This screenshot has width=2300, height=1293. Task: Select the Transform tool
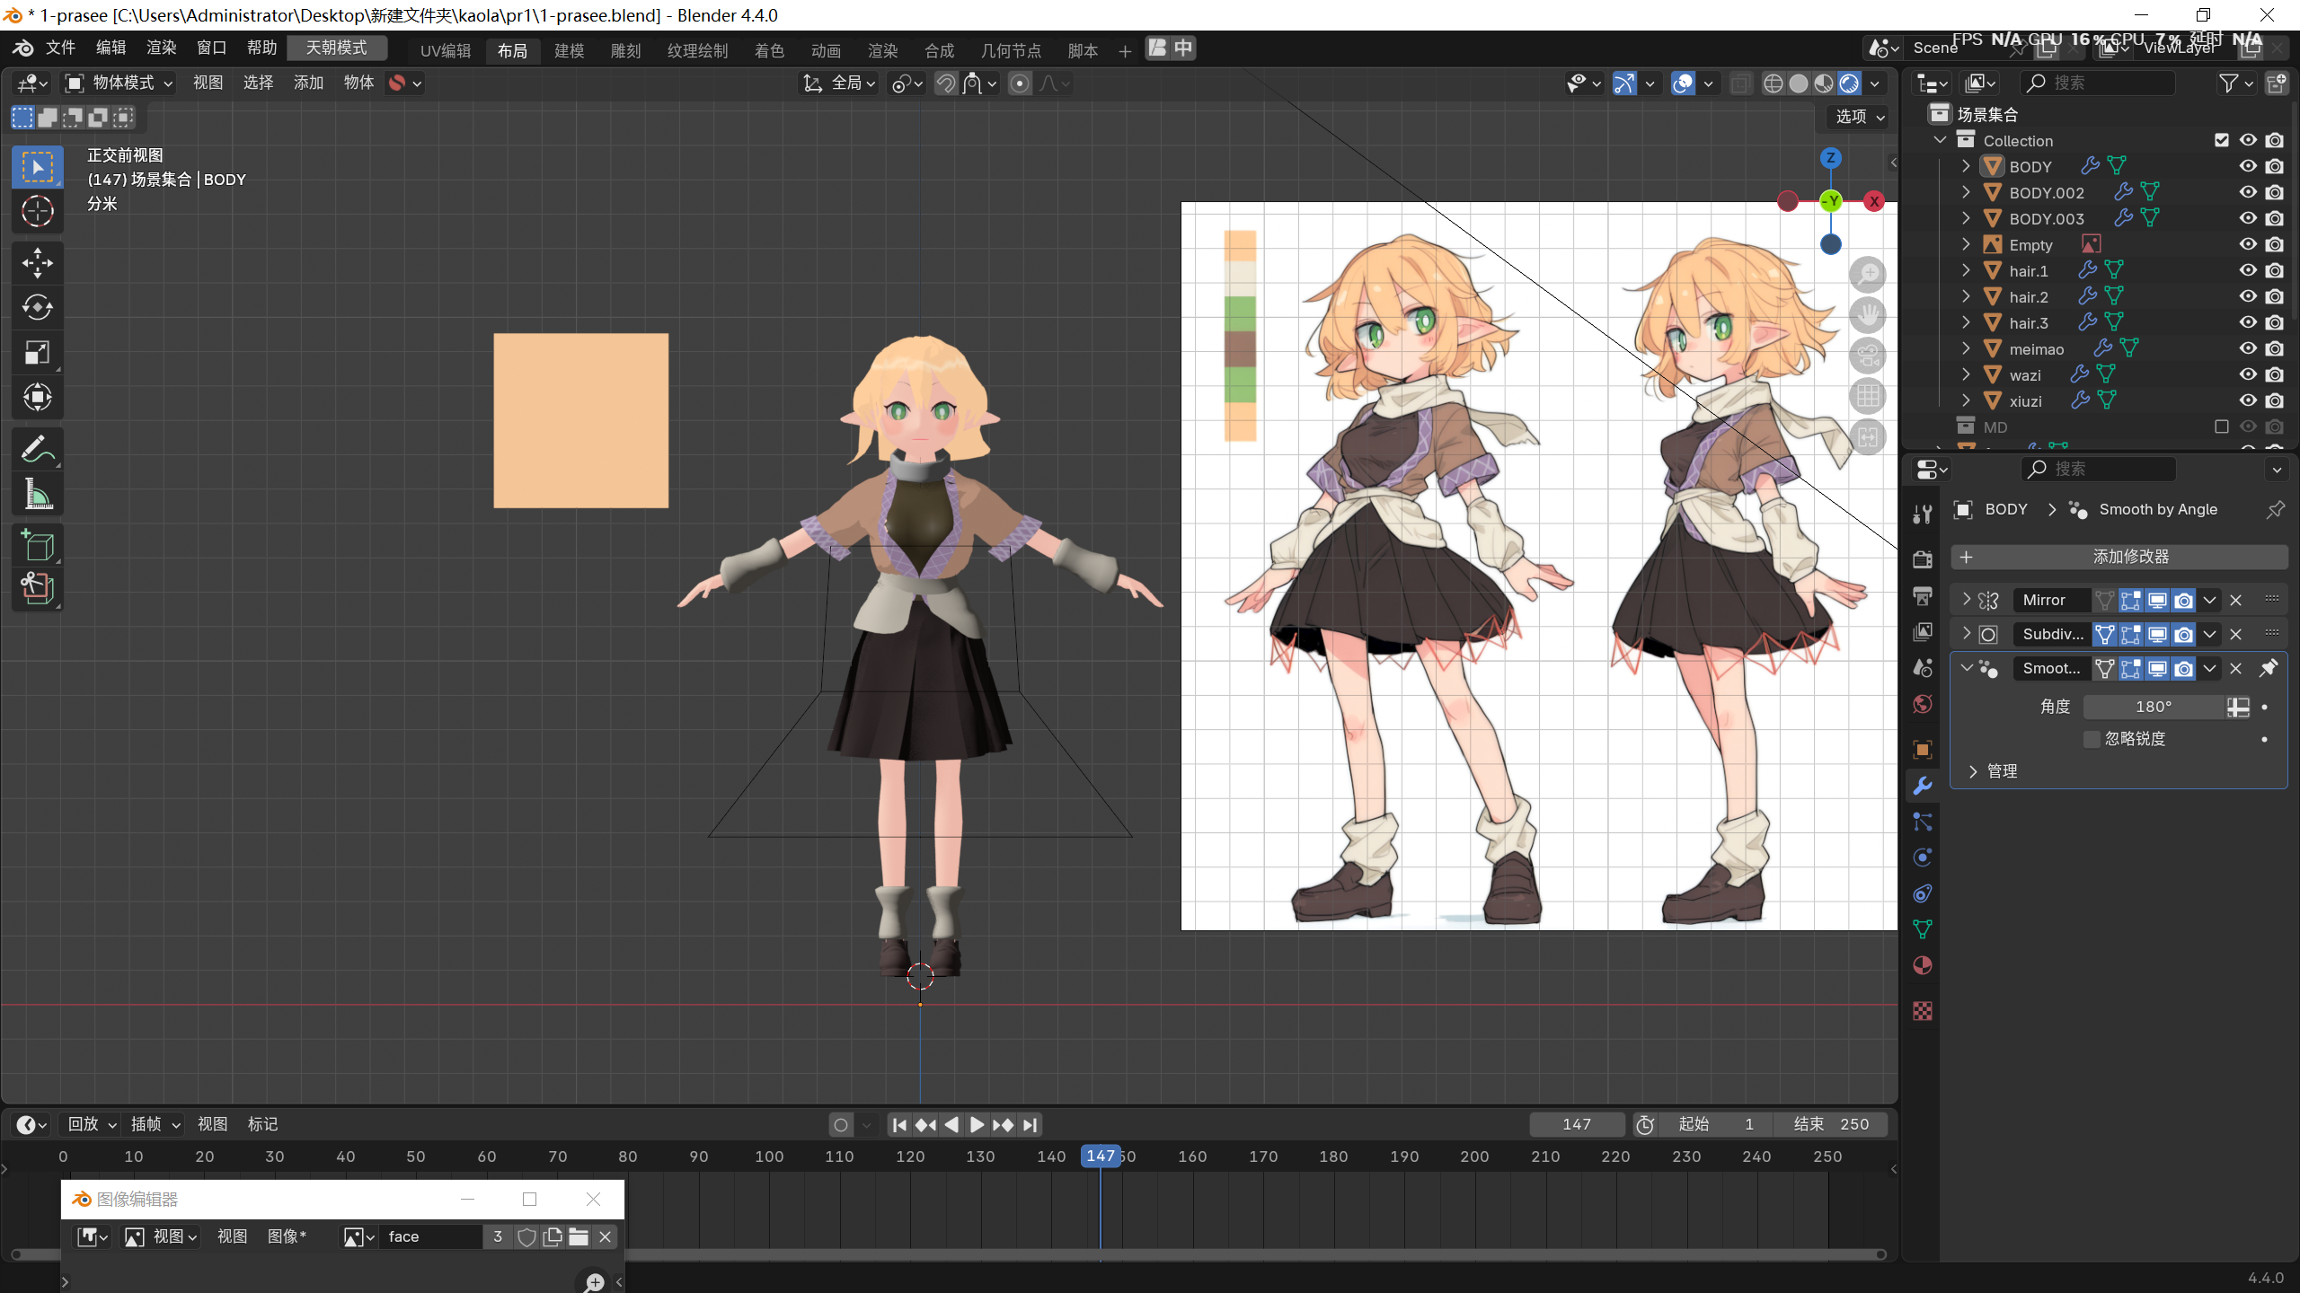pyautogui.click(x=37, y=397)
